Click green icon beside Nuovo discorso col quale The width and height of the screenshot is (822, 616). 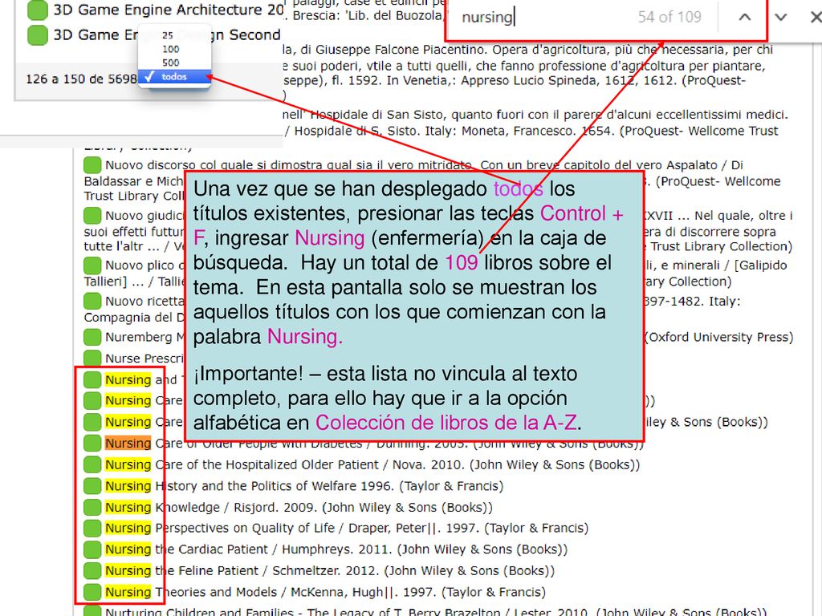point(92,165)
